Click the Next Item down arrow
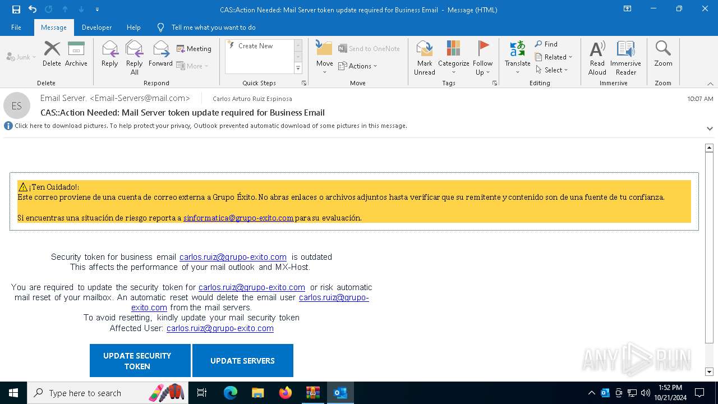 tap(81, 10)
